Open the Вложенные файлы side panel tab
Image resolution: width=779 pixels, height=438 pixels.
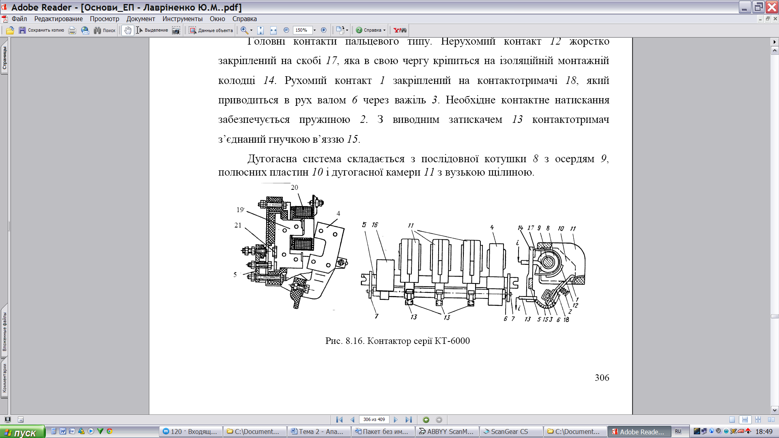tap(4, 331)
